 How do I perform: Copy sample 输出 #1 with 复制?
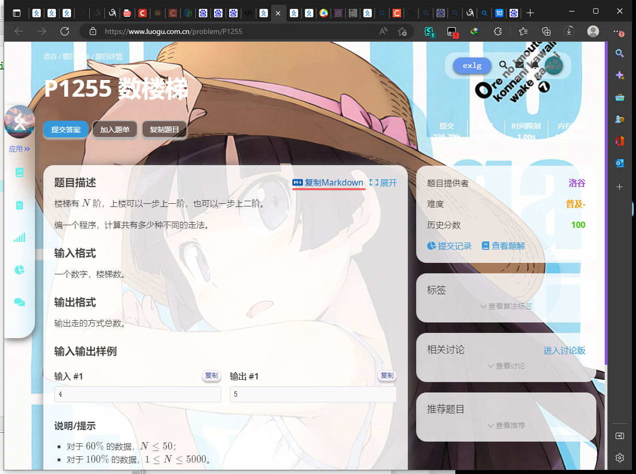point(387,375)
